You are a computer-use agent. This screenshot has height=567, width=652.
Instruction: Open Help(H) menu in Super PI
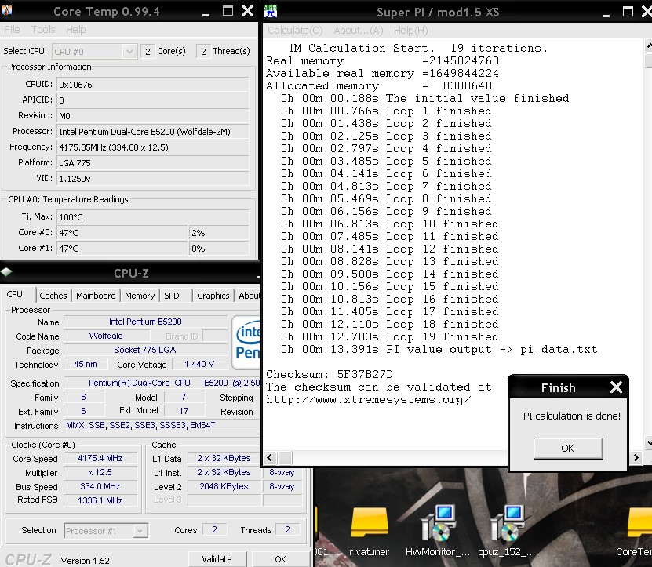410,31
